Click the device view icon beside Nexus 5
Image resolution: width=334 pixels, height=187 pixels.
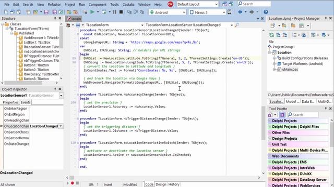click(x=230, y=12)
